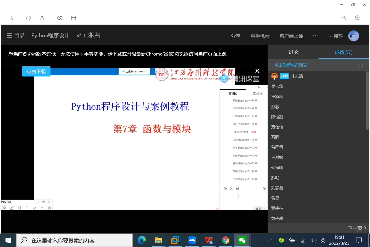Screen dimensions: 370x247
Task: Open Google Chrome from the taskbar
Action: [x=225, y=240]
